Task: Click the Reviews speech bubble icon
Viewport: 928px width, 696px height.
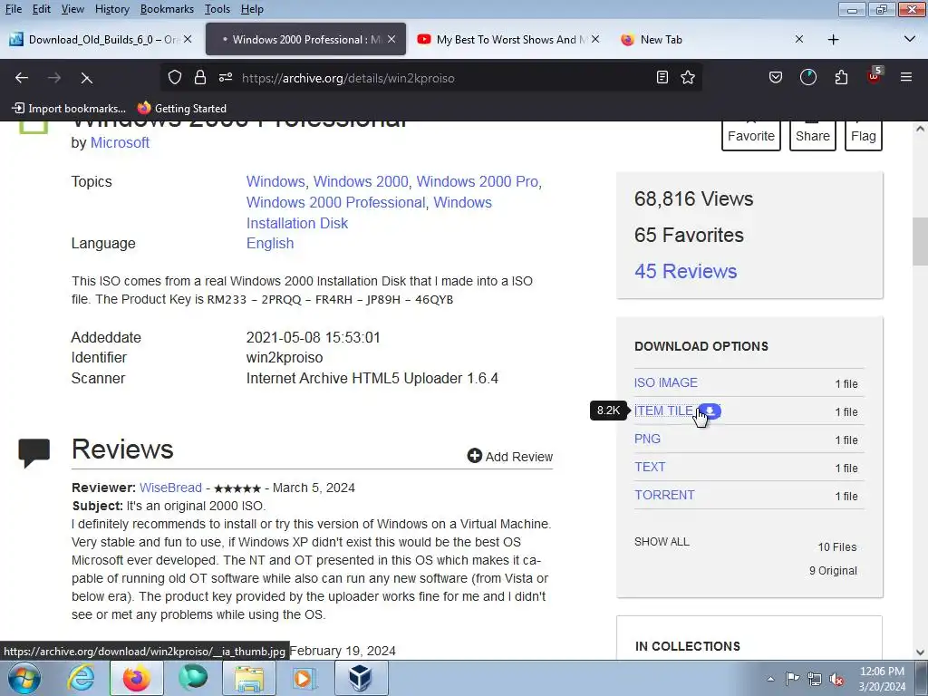Action: [x=34, y=453]
